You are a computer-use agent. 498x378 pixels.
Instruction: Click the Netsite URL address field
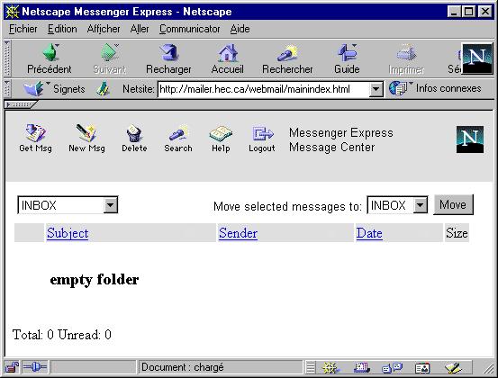[264, 89]
